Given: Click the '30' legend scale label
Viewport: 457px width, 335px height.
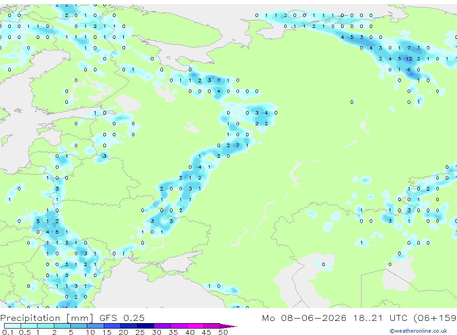Looking at the screenshot, I should (156, 332).
